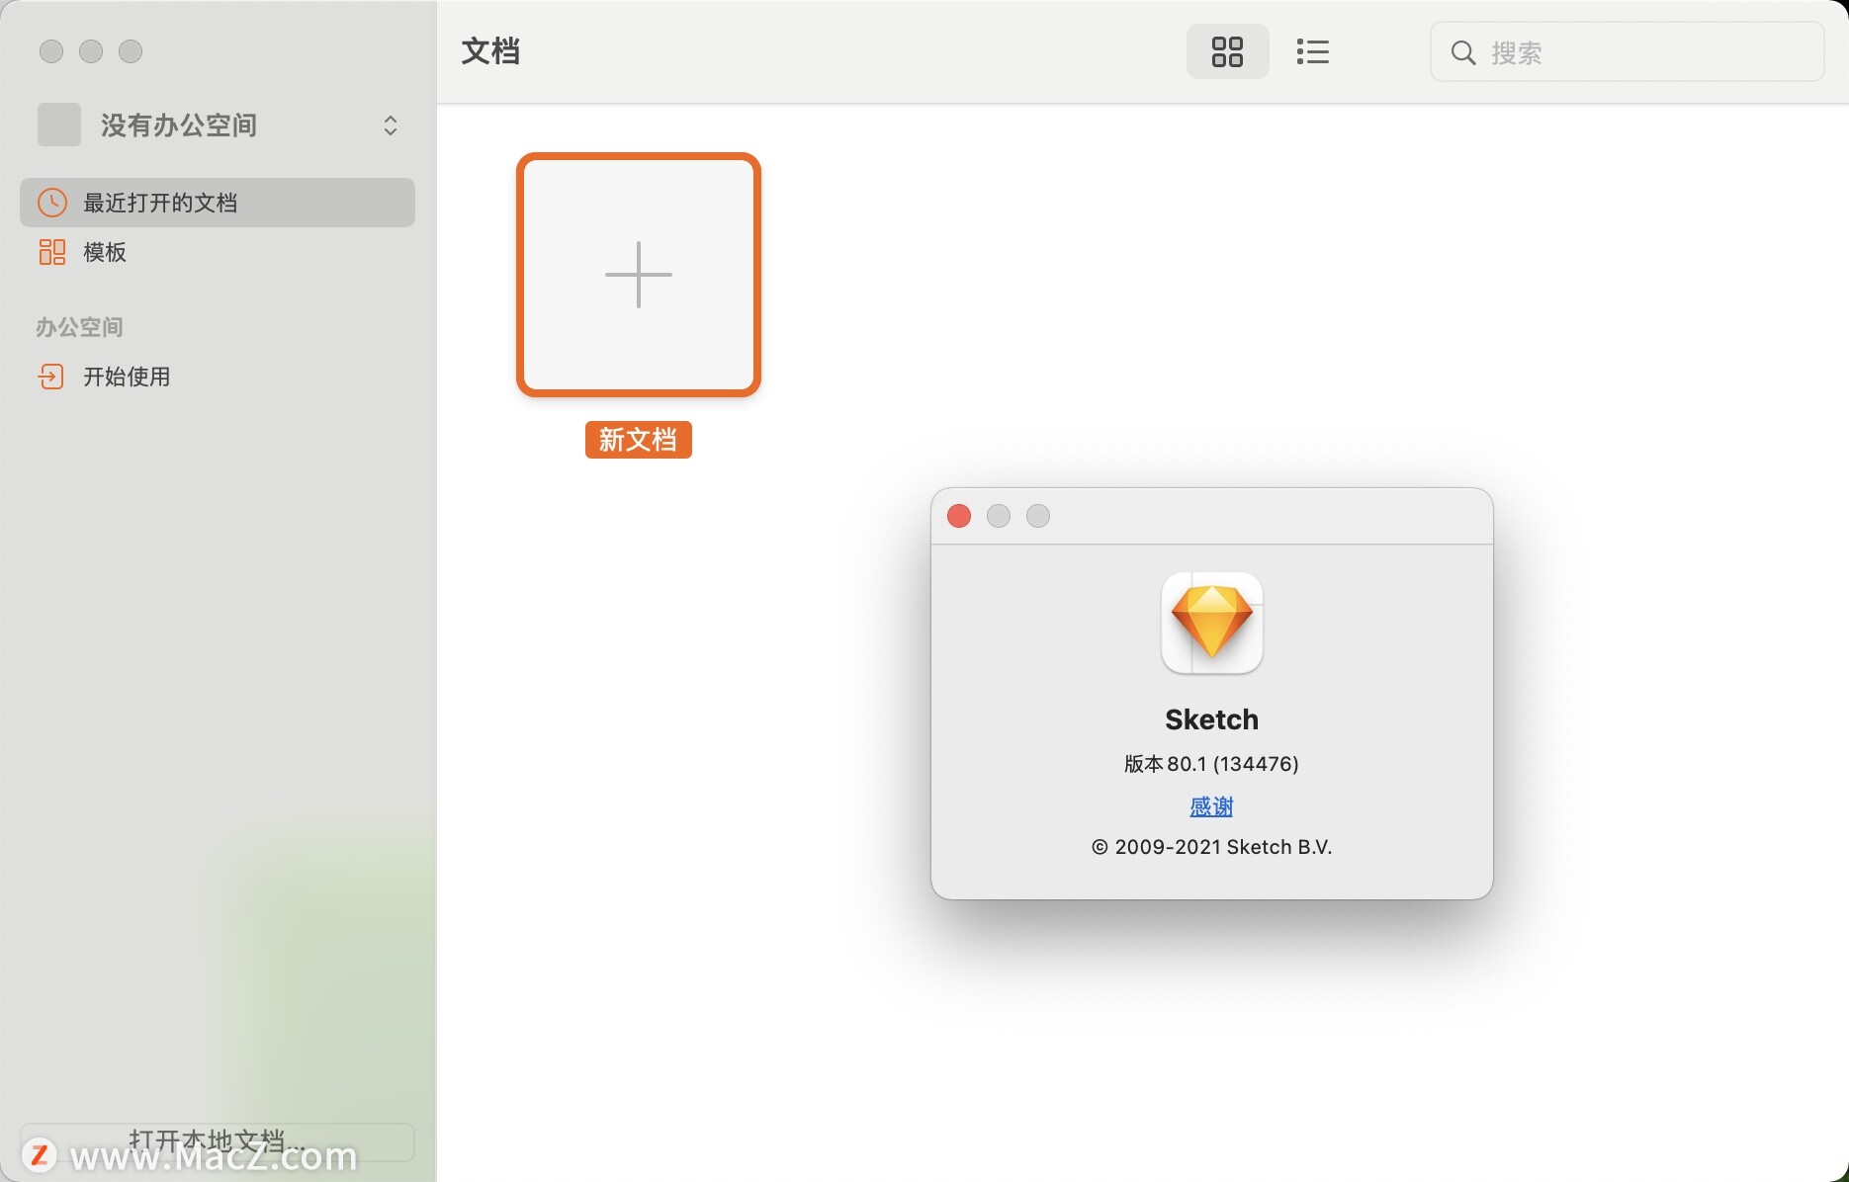Image resolution: width=1849 pixels, height=1182 pixels.
Task: Open the 感谢 acknowledgements link
Action: click(1211, 806)
